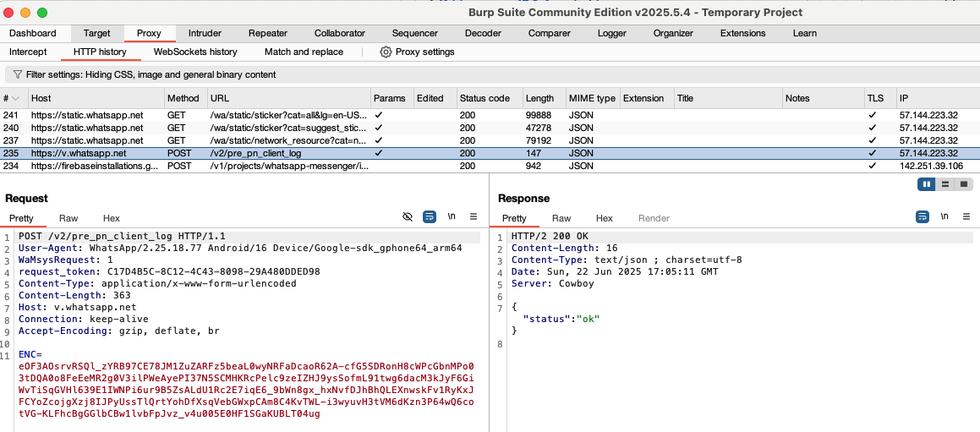The width and height of the screenshot is (980, 432).
Task: Click length value 99888
Action: [538, 115]
